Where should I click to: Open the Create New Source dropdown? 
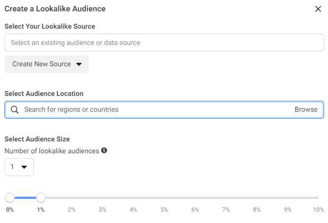click(x=46, y=64)
